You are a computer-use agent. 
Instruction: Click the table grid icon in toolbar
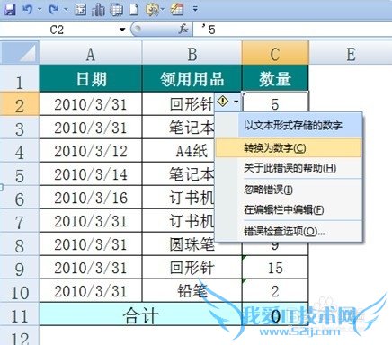click(117, 10)
